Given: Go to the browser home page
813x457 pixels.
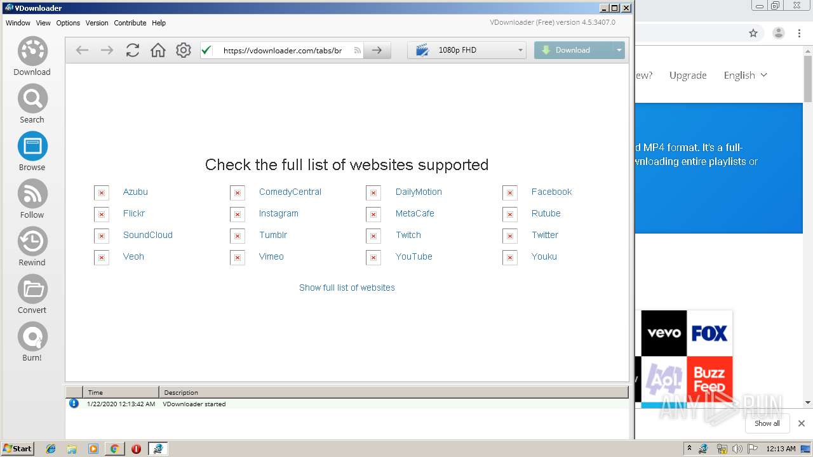Looking at the screenshot, I should tap(158, 50).
